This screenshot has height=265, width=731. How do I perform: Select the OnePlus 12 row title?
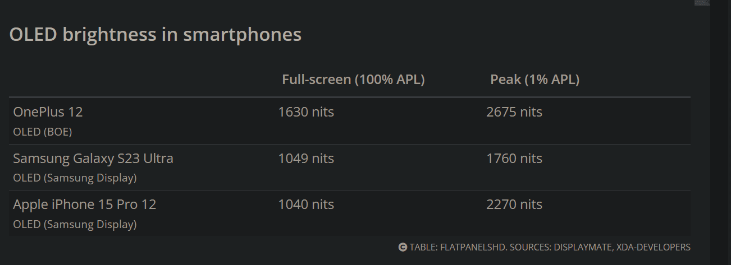click(48, 112)
